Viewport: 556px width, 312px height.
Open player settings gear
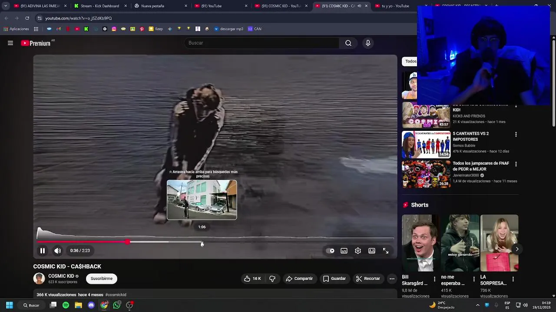(358, 250)
